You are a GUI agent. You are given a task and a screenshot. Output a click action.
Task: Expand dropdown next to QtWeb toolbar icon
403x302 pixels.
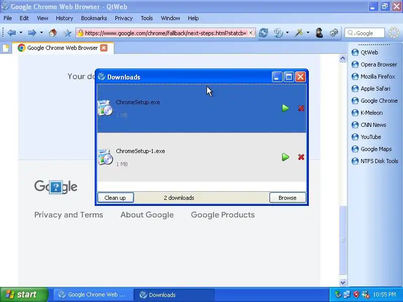tap(287, 33)
